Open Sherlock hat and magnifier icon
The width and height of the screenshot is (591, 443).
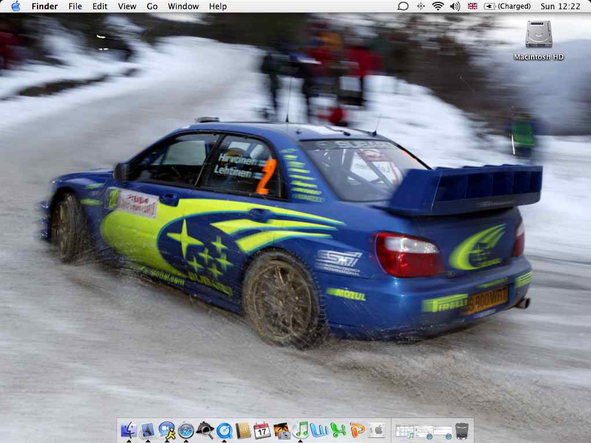(x=205, y=430)
